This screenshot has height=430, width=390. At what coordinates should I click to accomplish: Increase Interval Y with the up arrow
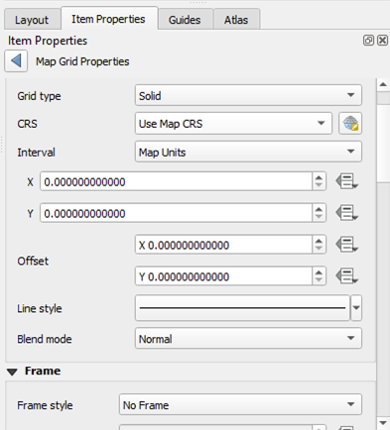pyautogui.click(x=319, y=209)
